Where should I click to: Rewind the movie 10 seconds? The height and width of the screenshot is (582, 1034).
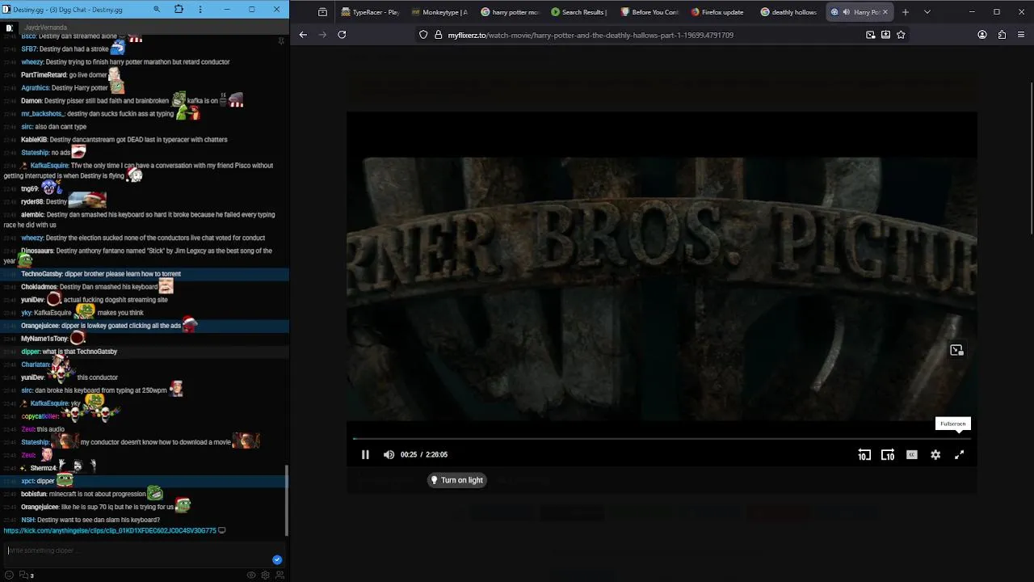pyautogui.click(x=864, y=455)
